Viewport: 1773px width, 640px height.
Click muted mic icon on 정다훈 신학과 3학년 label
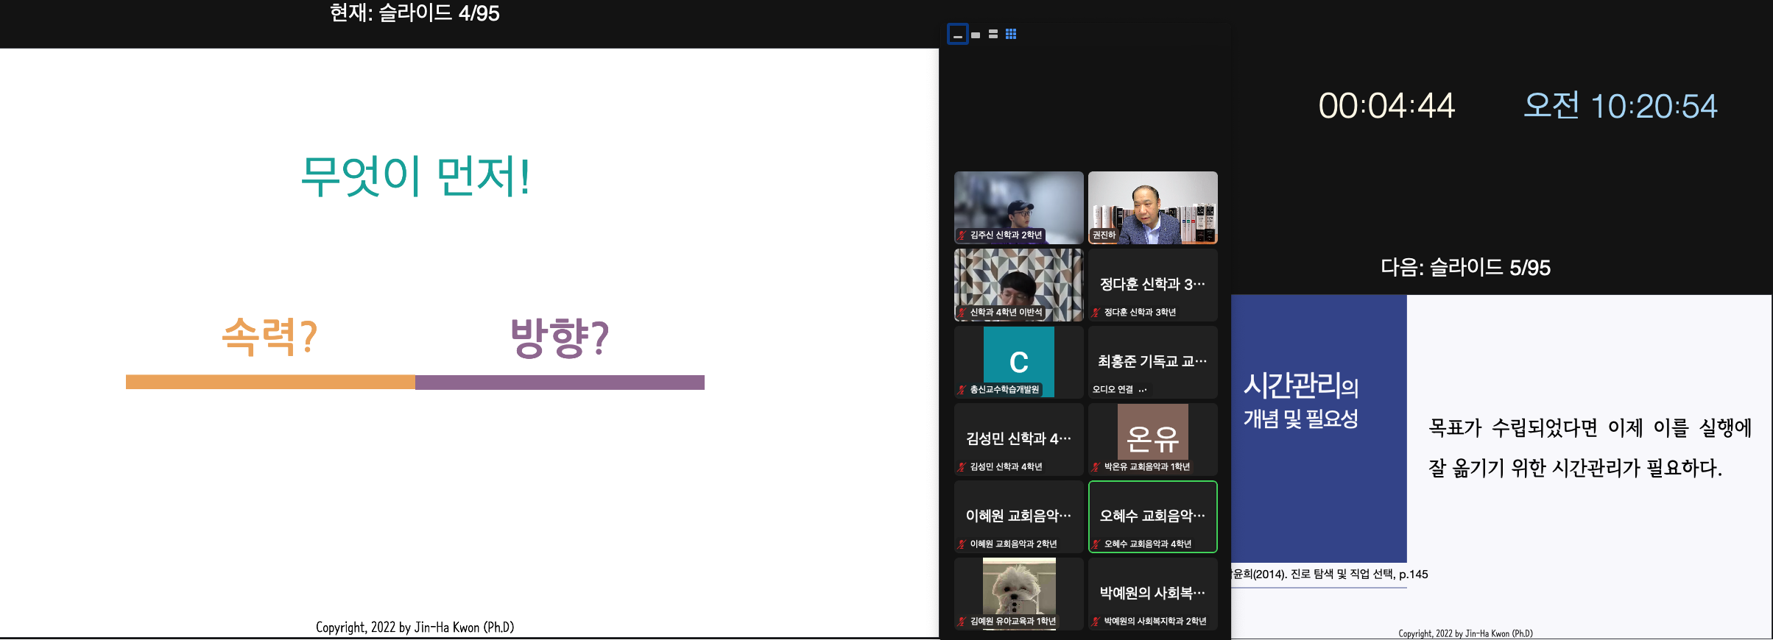pyautogui.click(x=1096, y=313)
